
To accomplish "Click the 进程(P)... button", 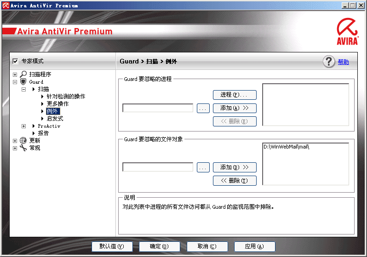I will pos(235,95).
